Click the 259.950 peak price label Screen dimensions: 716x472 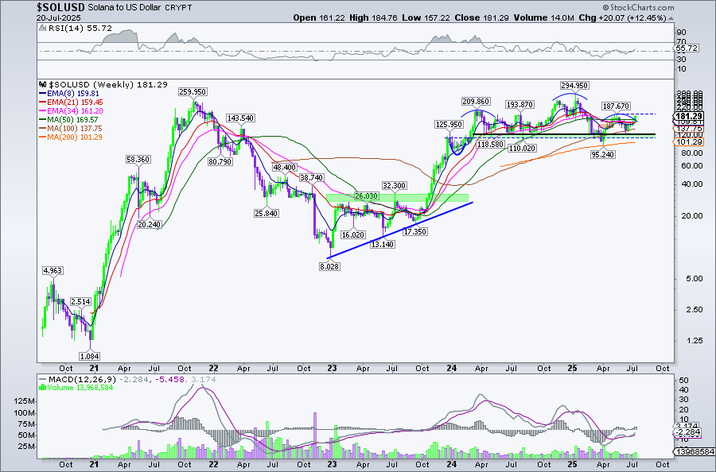[193, 91]
